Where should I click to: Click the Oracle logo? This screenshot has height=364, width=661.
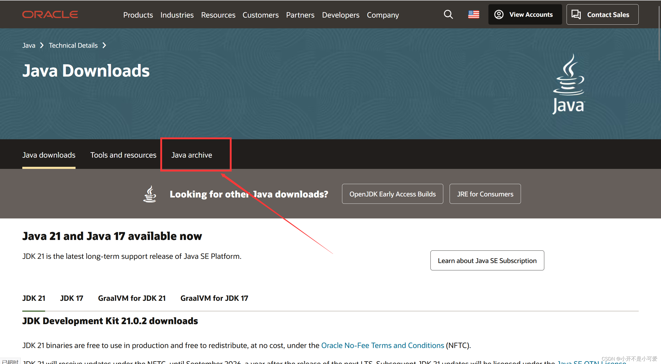pos(50,15)
